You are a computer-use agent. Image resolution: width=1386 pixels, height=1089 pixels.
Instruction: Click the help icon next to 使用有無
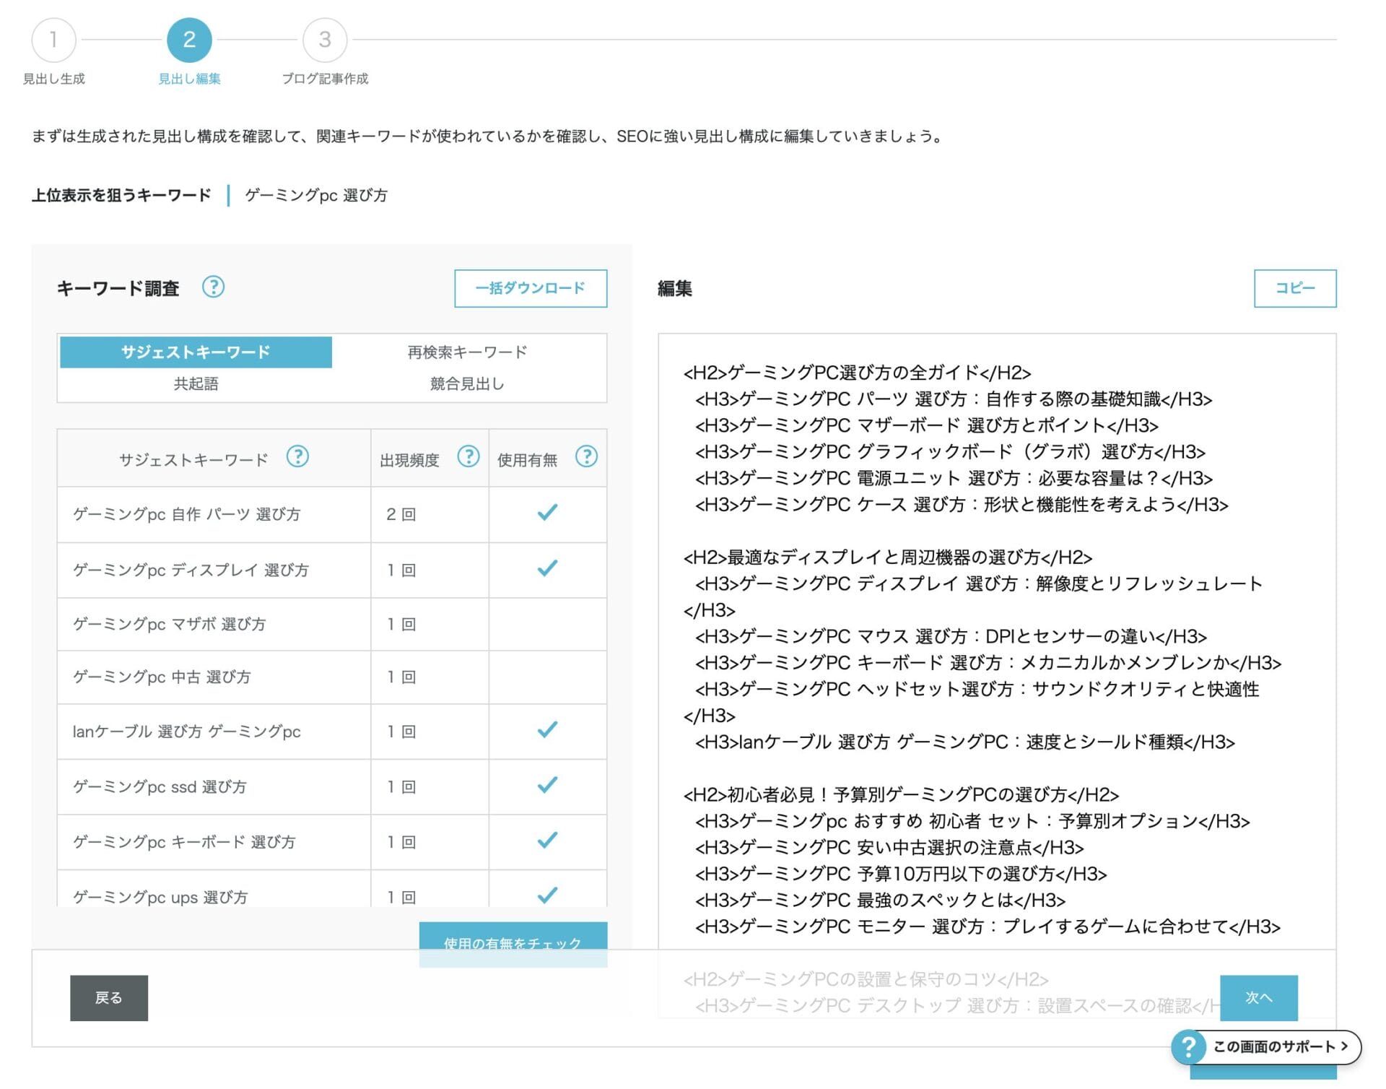coord(587,456)
